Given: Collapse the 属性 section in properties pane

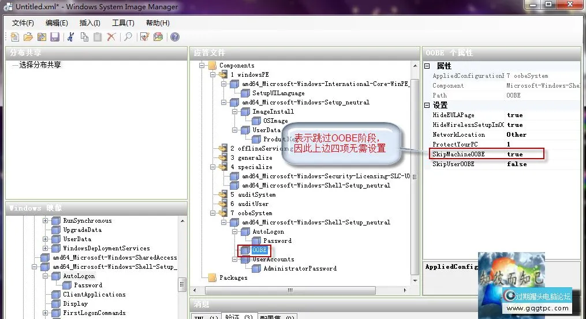Looking at the screenshot, I should (427, 66).
